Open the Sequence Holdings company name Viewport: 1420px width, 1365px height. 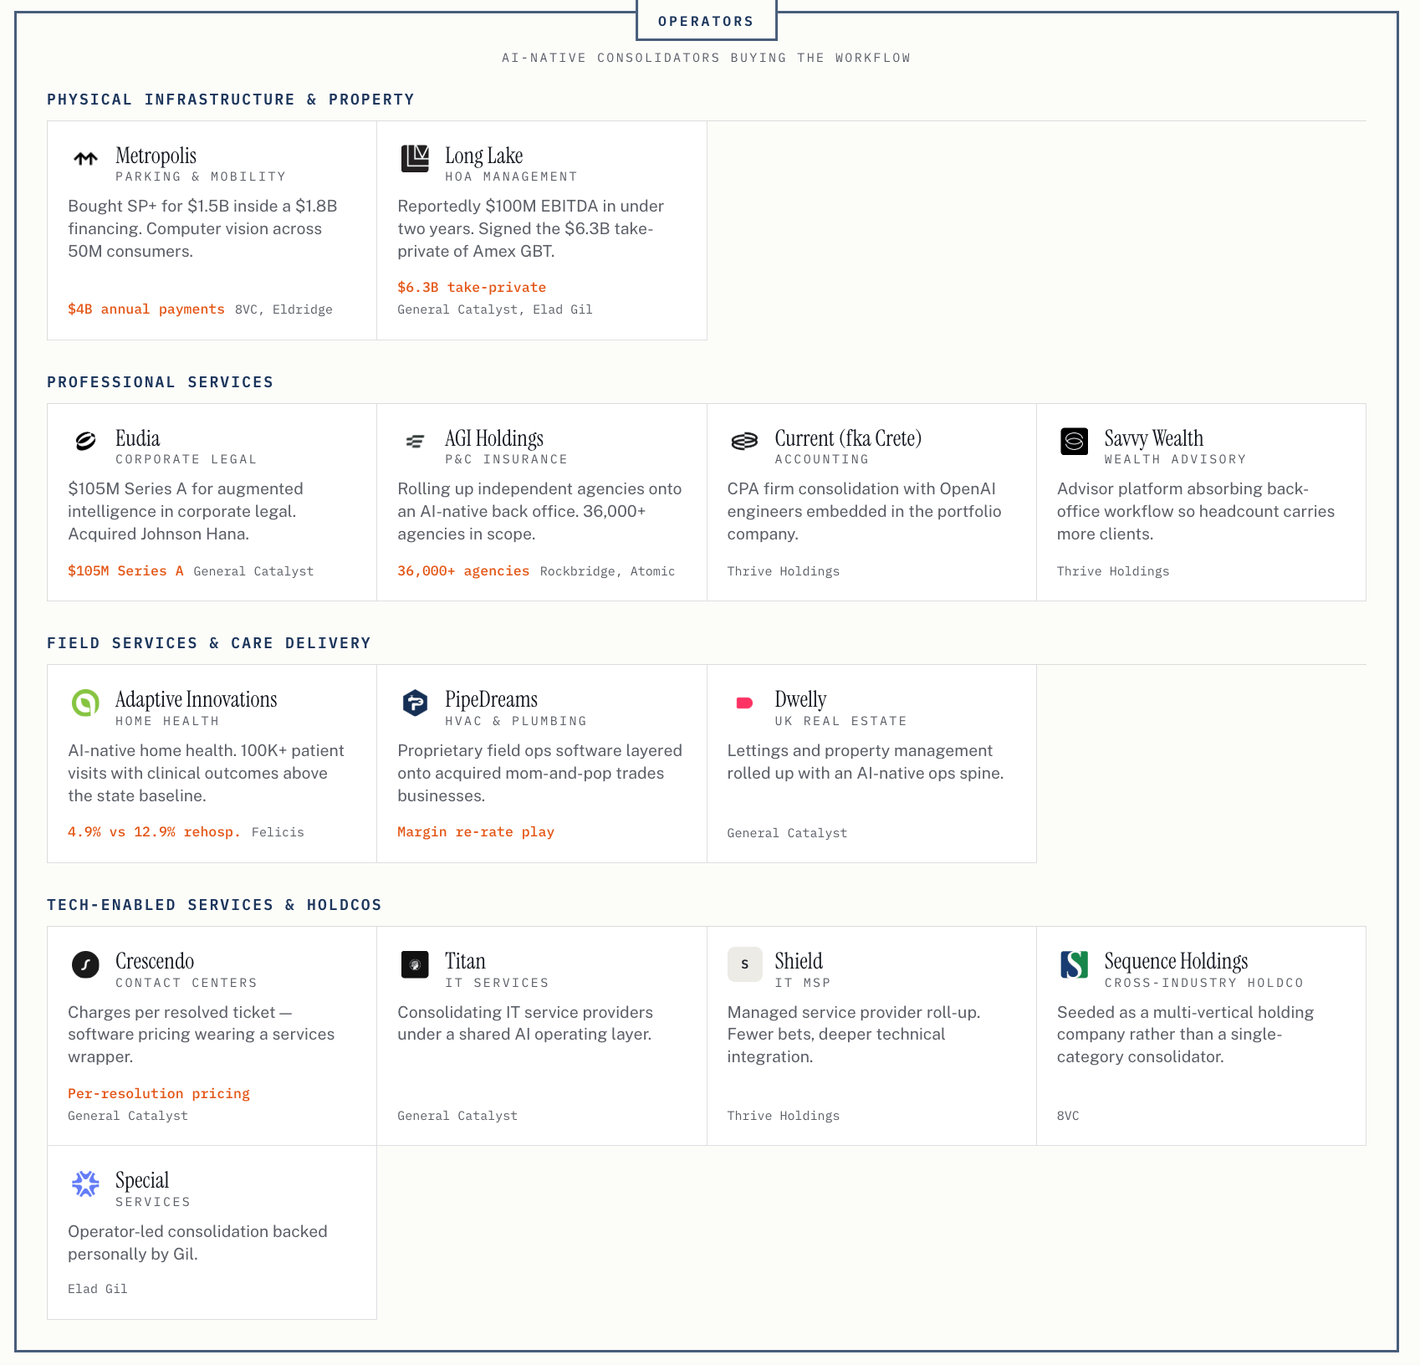[1176, 961]
